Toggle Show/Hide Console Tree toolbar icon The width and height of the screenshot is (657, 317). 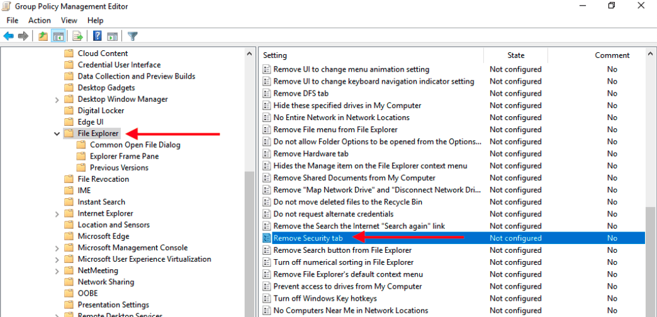(58, 36)
